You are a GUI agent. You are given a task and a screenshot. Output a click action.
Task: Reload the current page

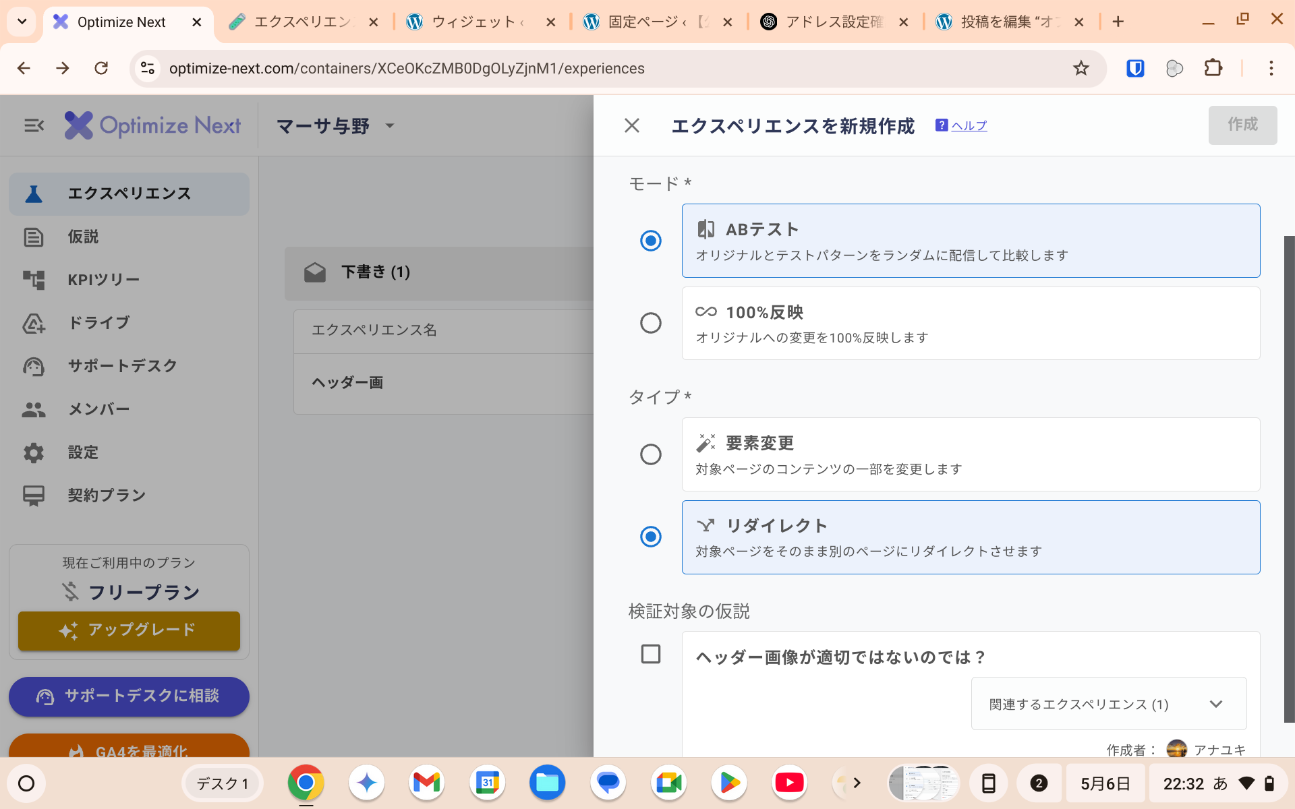[101, 68]
